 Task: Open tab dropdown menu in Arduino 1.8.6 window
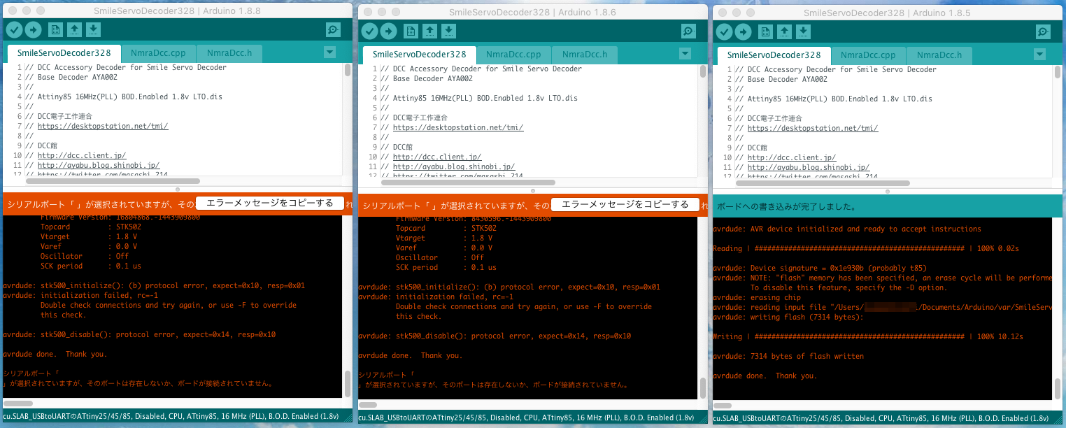[685, 54]
